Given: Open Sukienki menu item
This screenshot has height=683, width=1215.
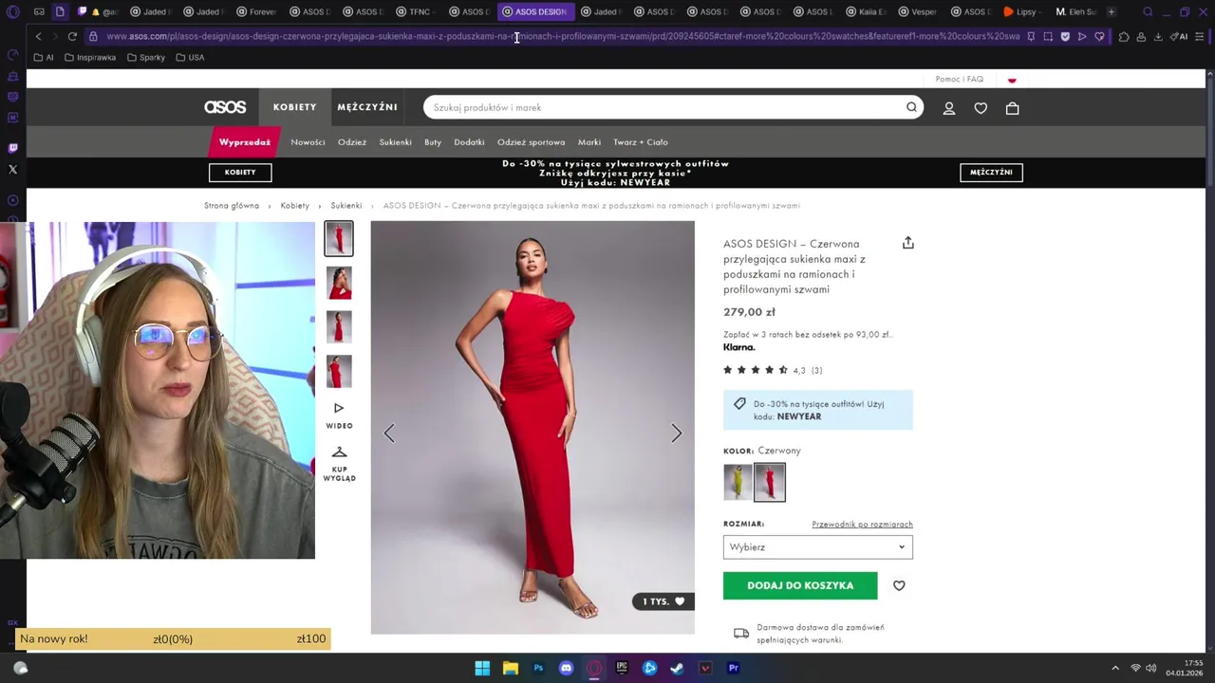Looking at the screenshot, I should [395, 142].
